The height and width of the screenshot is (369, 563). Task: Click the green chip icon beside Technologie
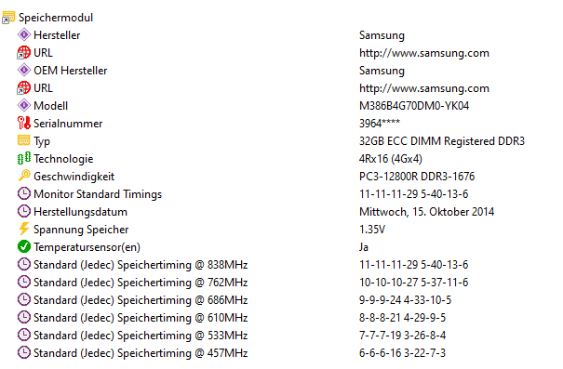pyautogui.click(x=24, y=158)
